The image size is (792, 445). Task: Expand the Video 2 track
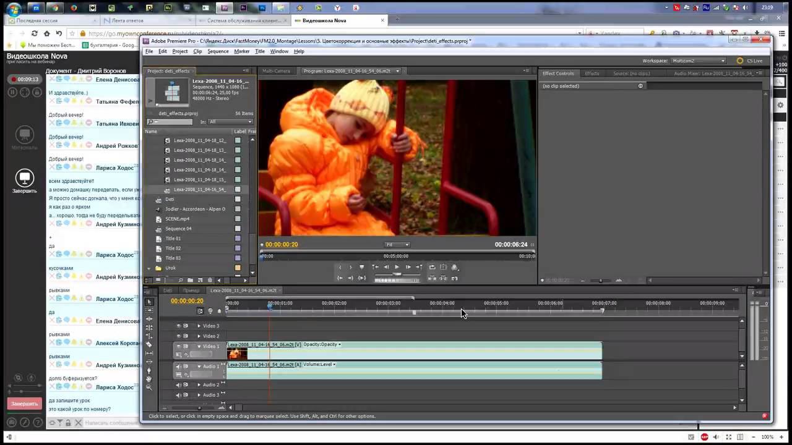[199, 336]
